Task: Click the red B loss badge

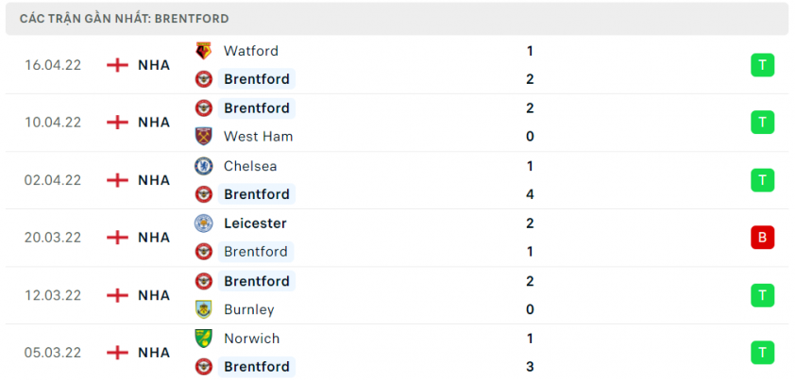Action: click(763, 237)
